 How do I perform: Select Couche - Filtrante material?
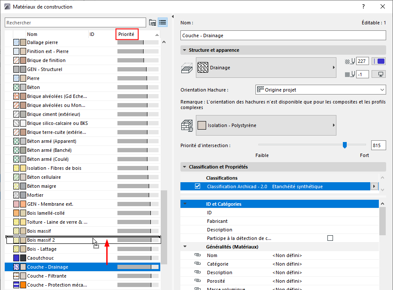tap(82, 276)
